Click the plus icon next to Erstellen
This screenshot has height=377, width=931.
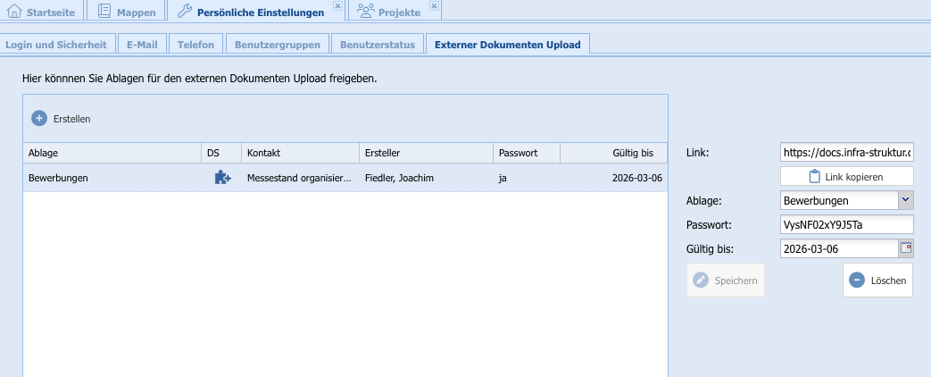pos(39,118)
